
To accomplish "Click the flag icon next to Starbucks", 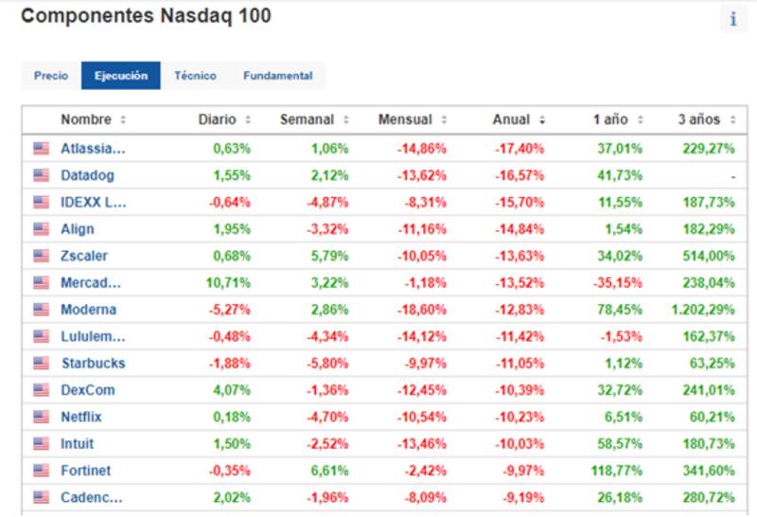I will [41, 364].
